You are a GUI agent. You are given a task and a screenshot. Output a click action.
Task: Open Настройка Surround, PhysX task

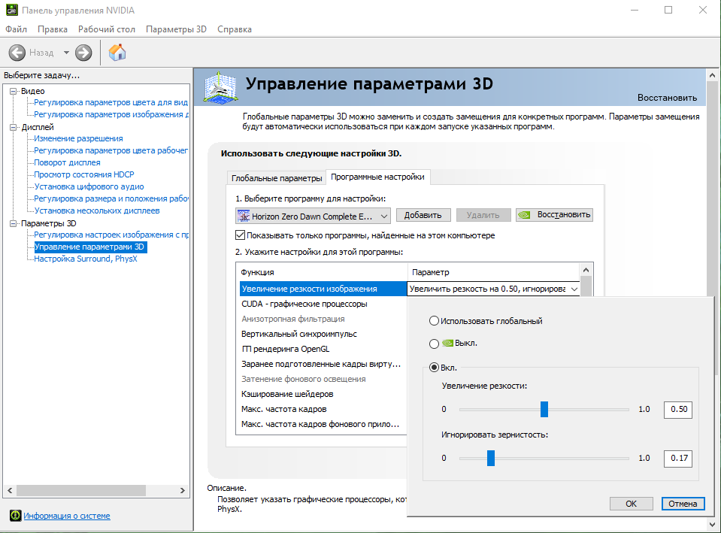tap(86, 259)
